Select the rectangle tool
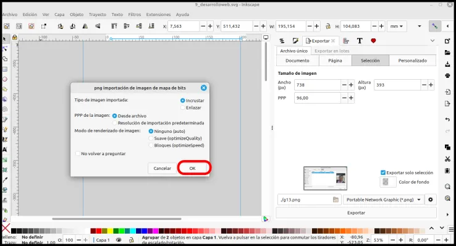This screenshot has height=246, width=456. [5, 69]
